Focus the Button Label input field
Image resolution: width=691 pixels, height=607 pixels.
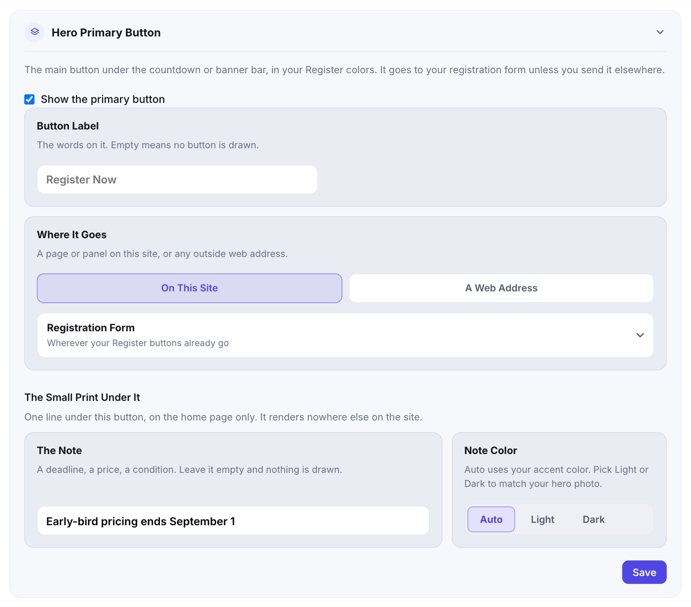(177, 180)
